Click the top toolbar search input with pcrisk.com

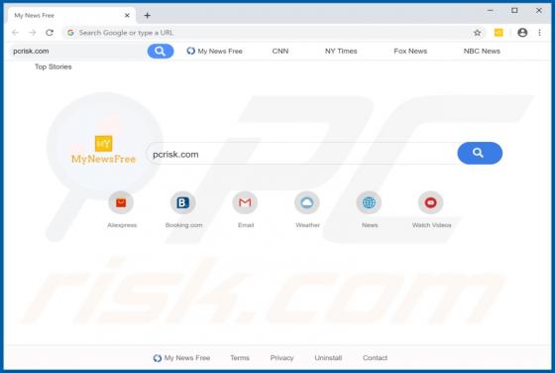pyautogui.click(x=78, y=51)
